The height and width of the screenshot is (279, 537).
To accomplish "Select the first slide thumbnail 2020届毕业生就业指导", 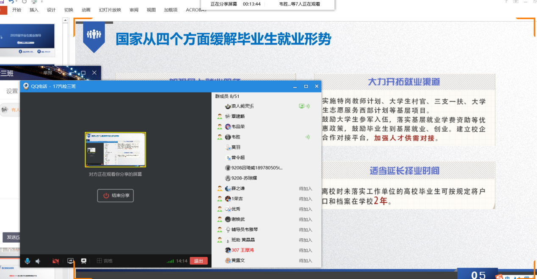I will point(28,40).
